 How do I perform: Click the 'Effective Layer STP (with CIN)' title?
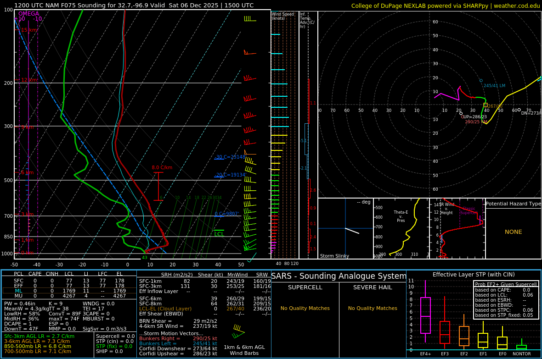coord(474,275)
